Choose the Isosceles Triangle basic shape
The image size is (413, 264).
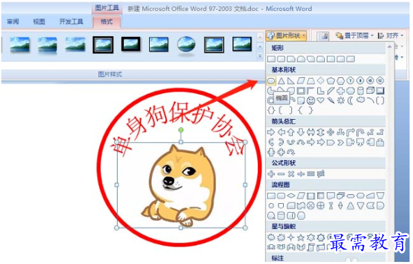point(281,81)
